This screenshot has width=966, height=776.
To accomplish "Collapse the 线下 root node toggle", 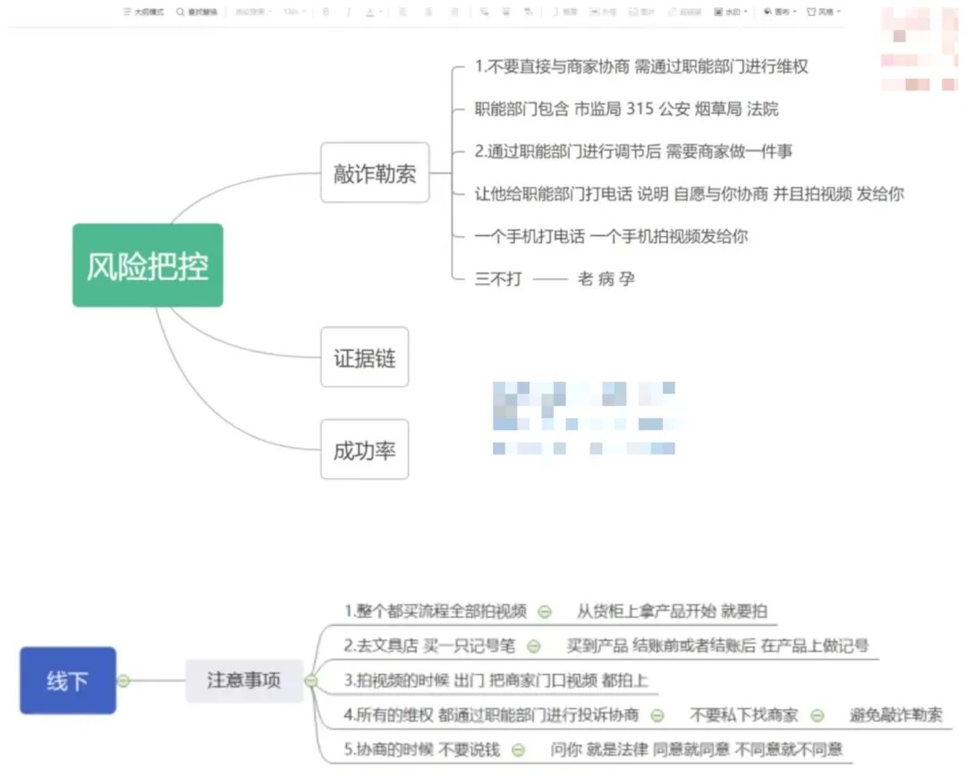I will [x=123, y=680].
